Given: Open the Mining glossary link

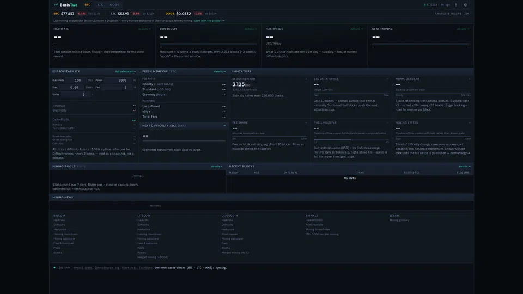Looking at the screenshot, I should (x=399, y=220).
